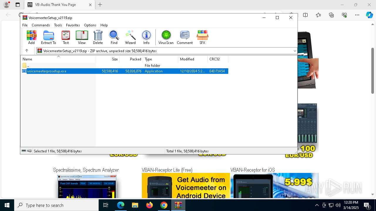This screenshot has width=376, height=211.
Task: Open Edge Favorites star icon
Action: pos(318,15)
